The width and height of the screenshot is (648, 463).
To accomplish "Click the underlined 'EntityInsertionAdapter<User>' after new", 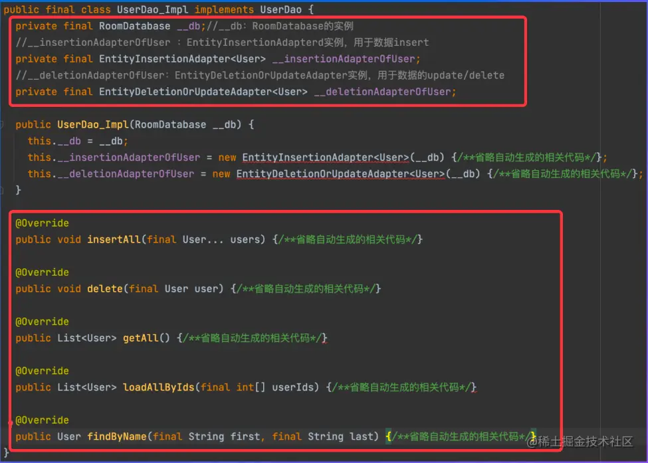I will 325,157.
